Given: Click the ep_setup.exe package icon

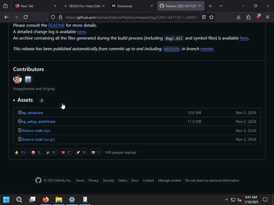Looking at the screenshot, I should point(20,112).
